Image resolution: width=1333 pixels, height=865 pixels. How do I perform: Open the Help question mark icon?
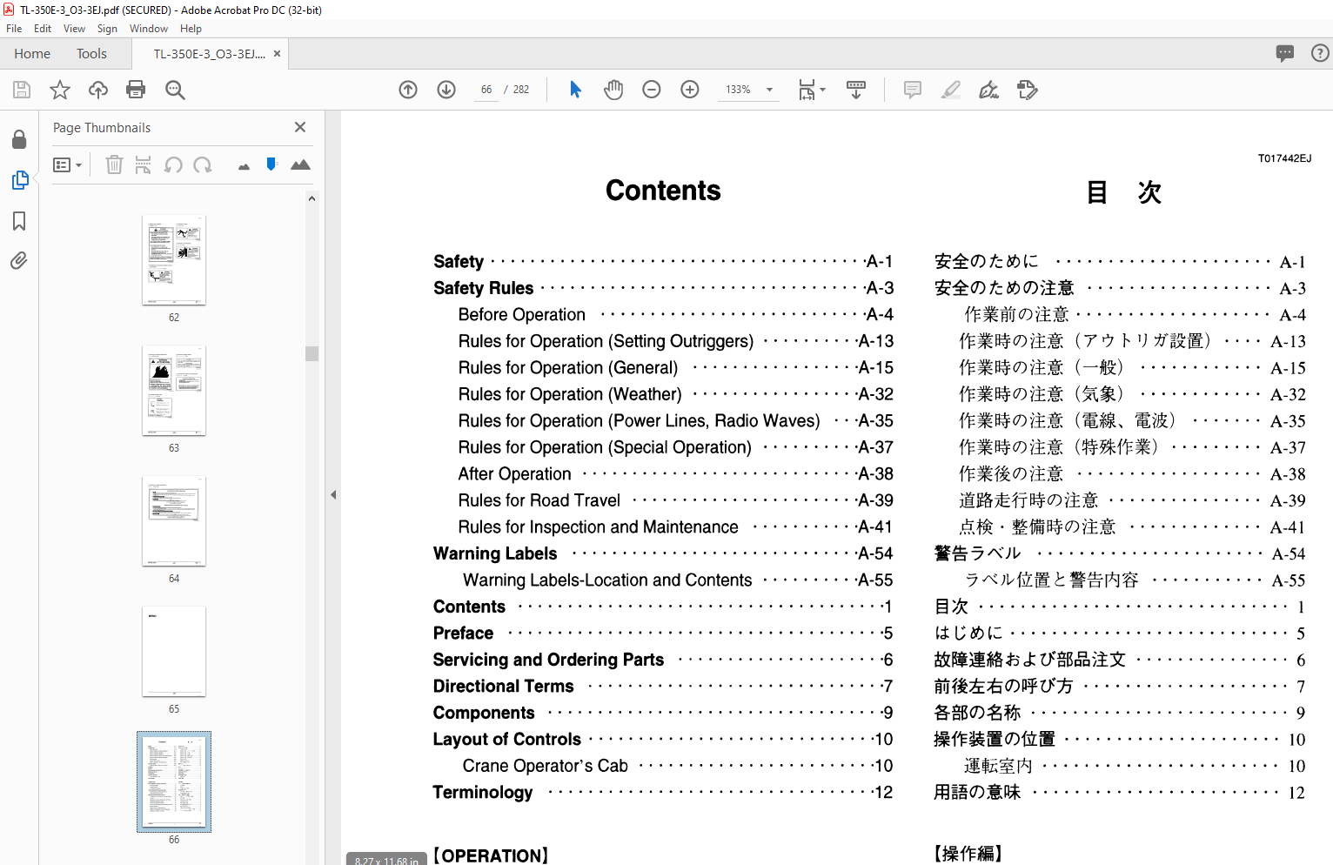[x=1320, y=53]
